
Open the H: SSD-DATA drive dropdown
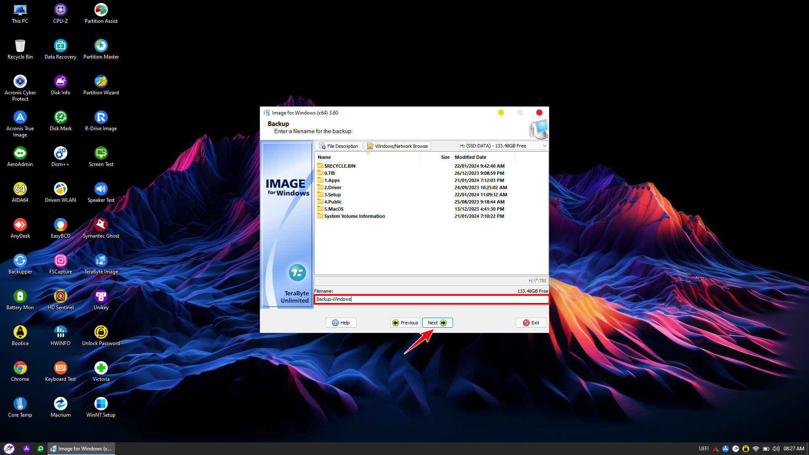tap(545, 145)
